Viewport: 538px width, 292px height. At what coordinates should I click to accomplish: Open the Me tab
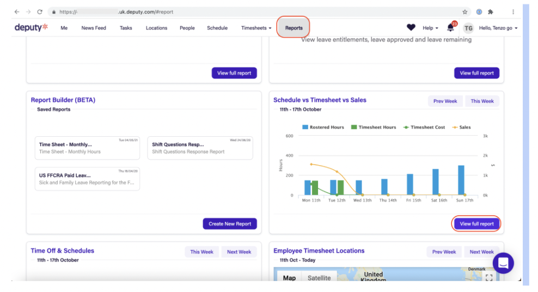[x=64, y=28]
